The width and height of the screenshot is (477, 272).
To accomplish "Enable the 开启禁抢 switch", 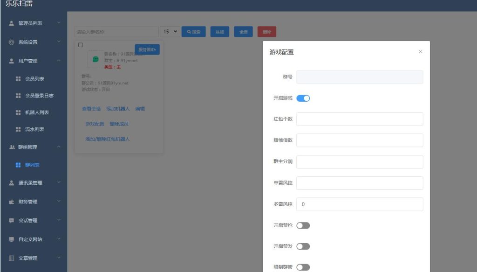I will click(x=303, y=225).
